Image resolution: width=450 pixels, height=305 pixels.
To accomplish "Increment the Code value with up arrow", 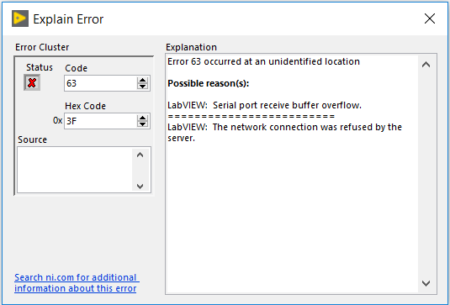I will (x=143, y=81).
